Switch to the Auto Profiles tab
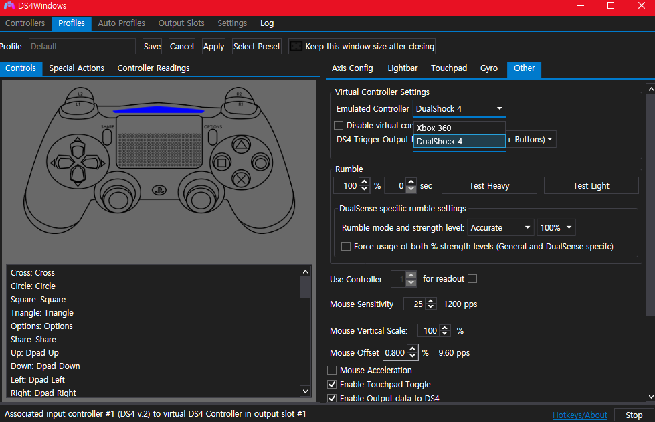655x422 pixels. coord(121,23)
